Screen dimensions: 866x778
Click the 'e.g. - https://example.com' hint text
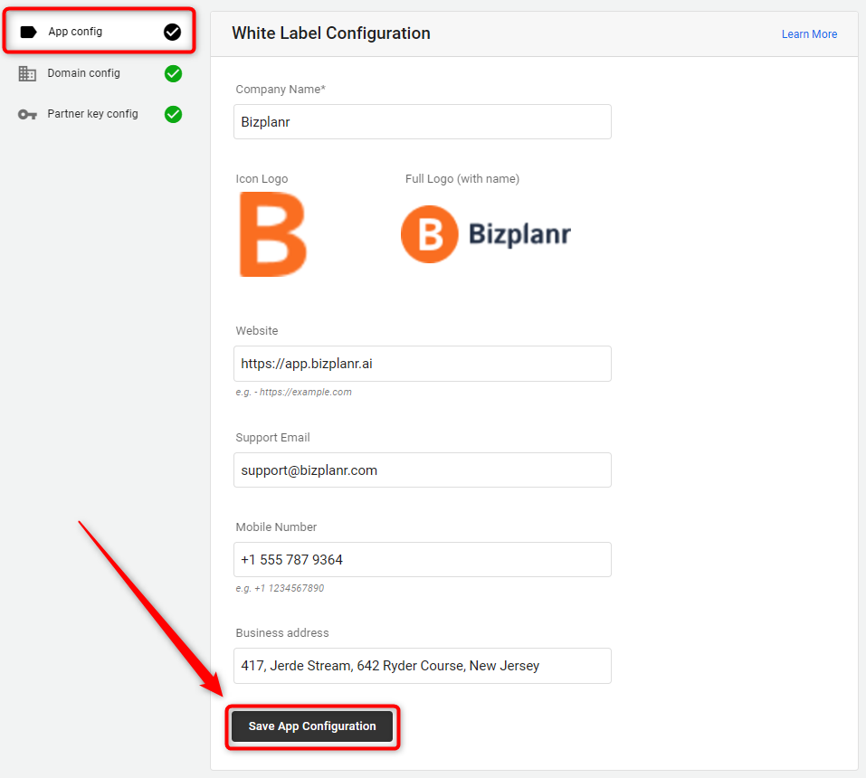coord(294,392)
